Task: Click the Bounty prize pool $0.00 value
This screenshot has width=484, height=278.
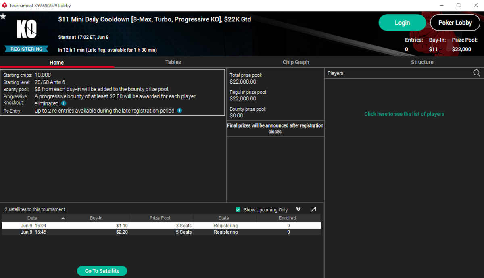Action: point(236,115)
